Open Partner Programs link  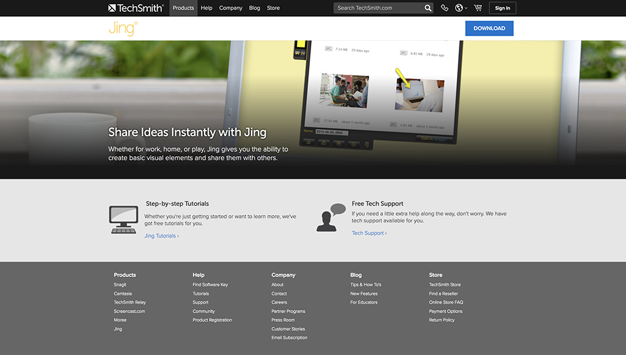coord(288,311)
